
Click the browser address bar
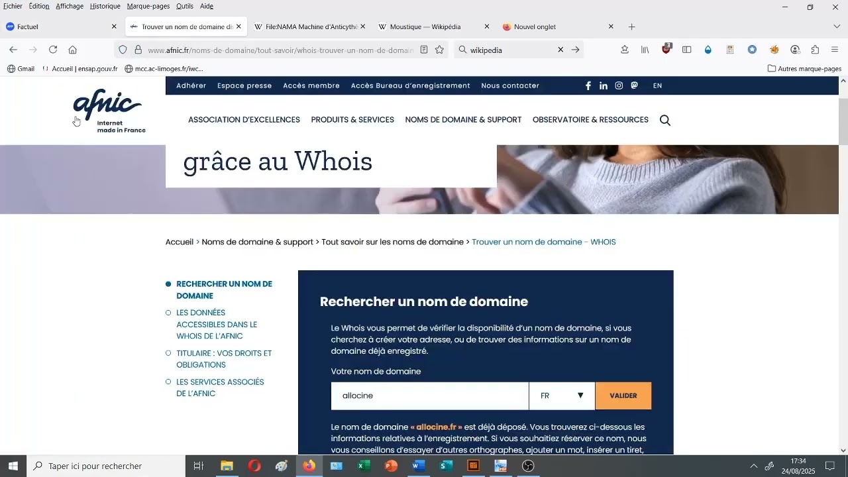281,50
